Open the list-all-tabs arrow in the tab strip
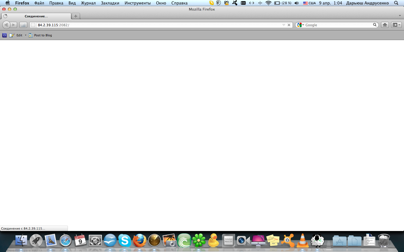This screenshot has height=252, width=404. tap(400, 16)
